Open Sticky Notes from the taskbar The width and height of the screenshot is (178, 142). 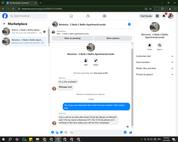pos(31,139)
